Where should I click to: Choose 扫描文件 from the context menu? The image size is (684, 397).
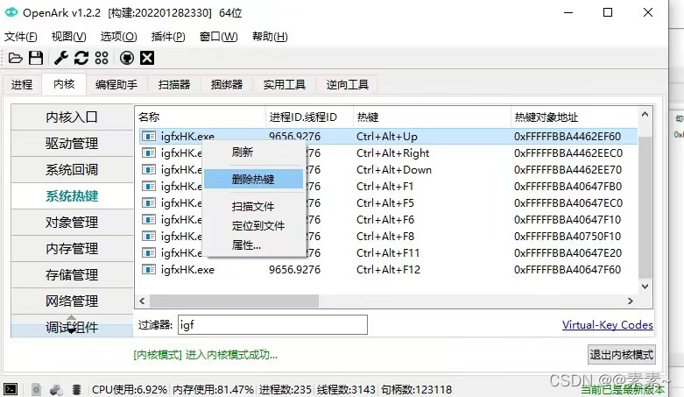[253, 206]
